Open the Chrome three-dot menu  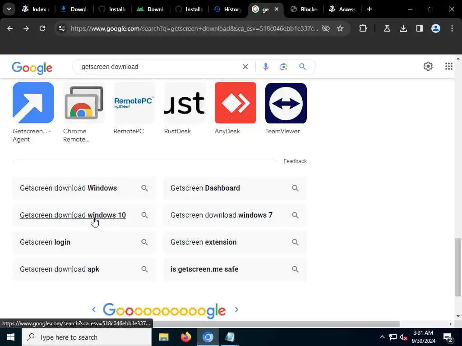tap(452, 28)
